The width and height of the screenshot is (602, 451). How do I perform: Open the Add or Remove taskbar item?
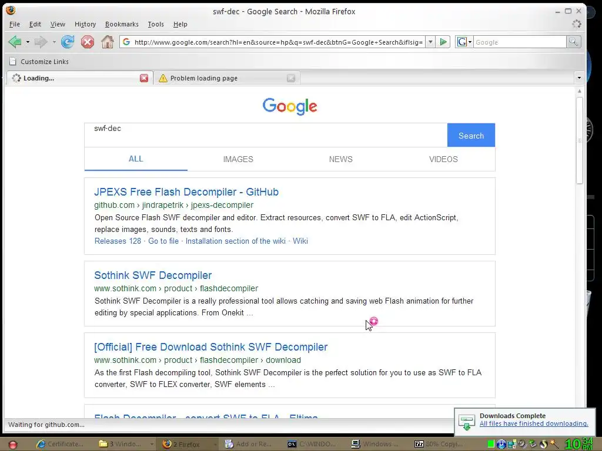click(x=249, y=444)
